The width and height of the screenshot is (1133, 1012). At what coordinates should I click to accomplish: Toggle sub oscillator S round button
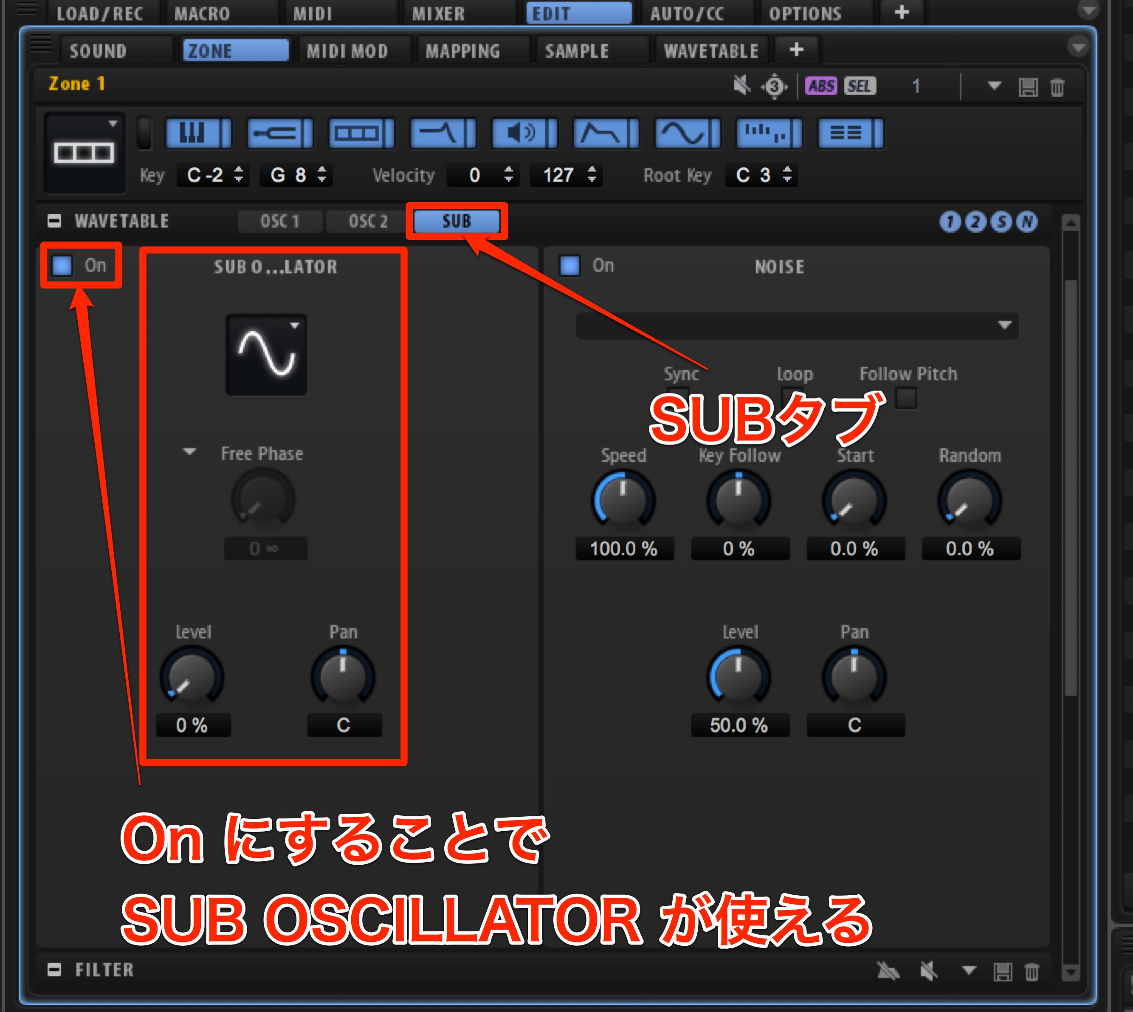(1001, 222)
